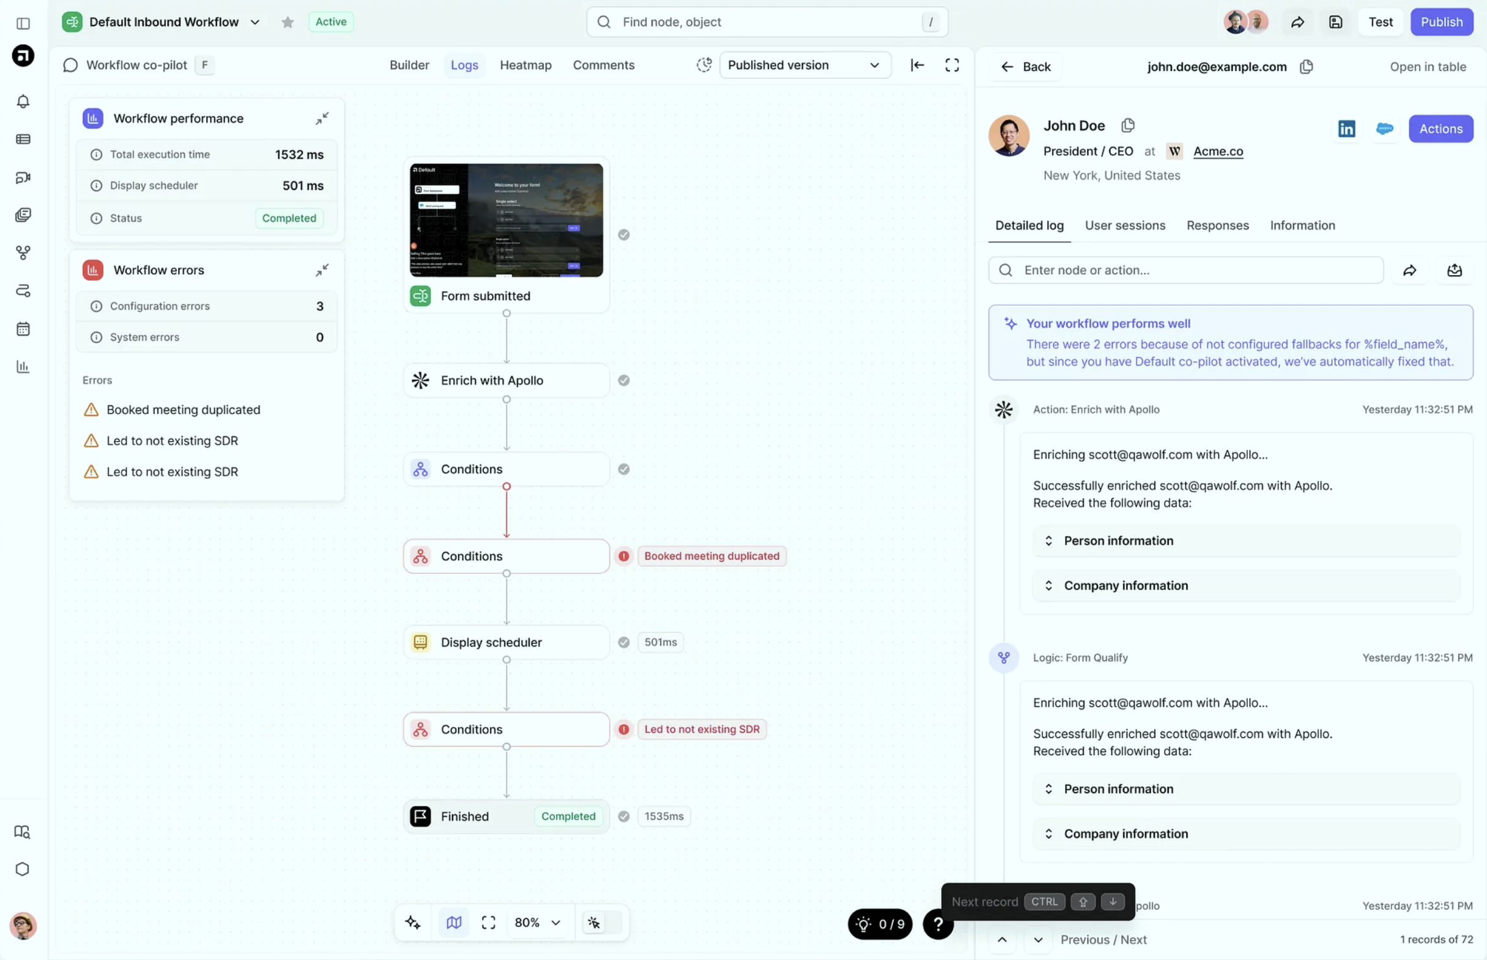Open the video recordings icon in the sidebar
1487x960 pixels.
point(23,177)
